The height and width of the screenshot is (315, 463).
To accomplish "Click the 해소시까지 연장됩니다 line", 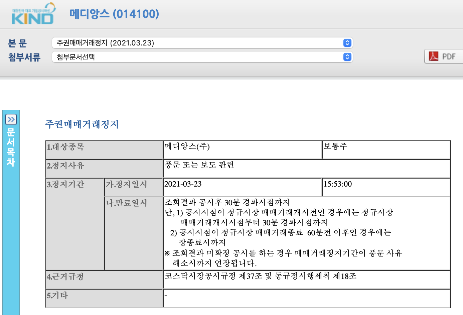I will [214, 263].
